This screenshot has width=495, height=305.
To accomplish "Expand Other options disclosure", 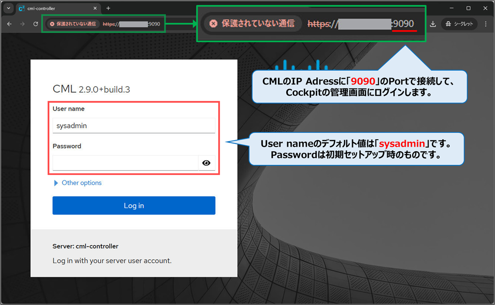I will (x=78, y=183).
